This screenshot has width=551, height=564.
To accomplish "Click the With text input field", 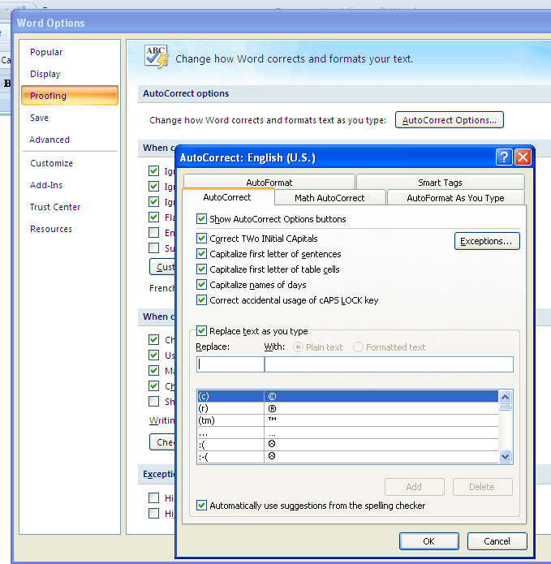I will (x=389, y=364).
